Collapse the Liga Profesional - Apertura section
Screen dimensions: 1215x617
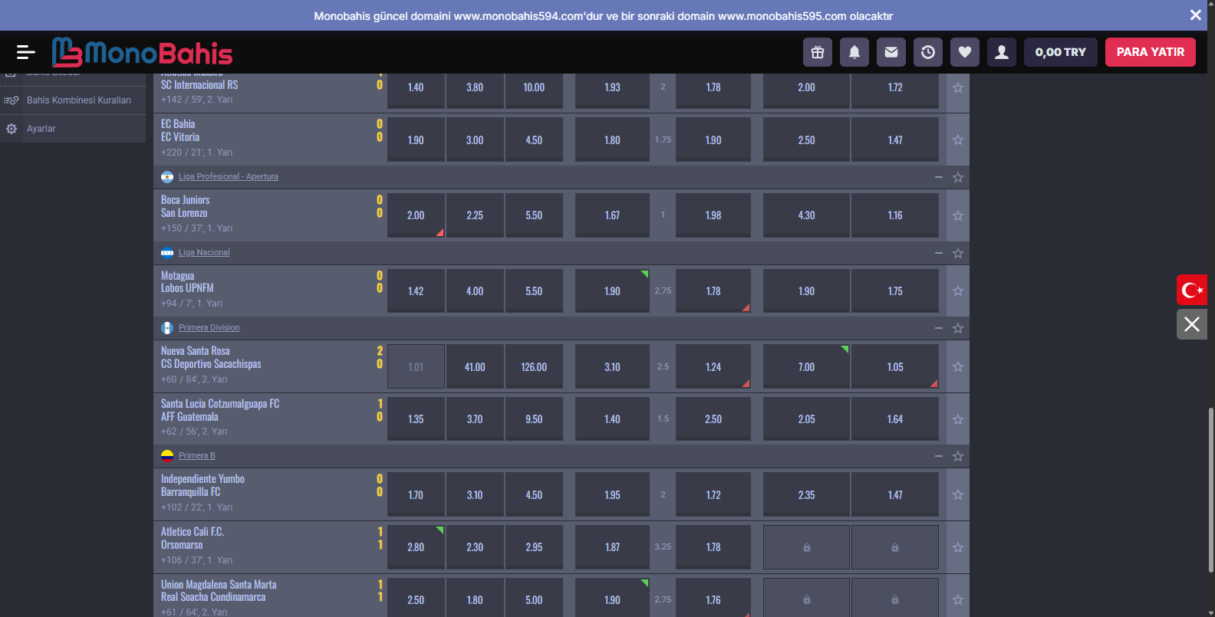[x=939, y=177]
